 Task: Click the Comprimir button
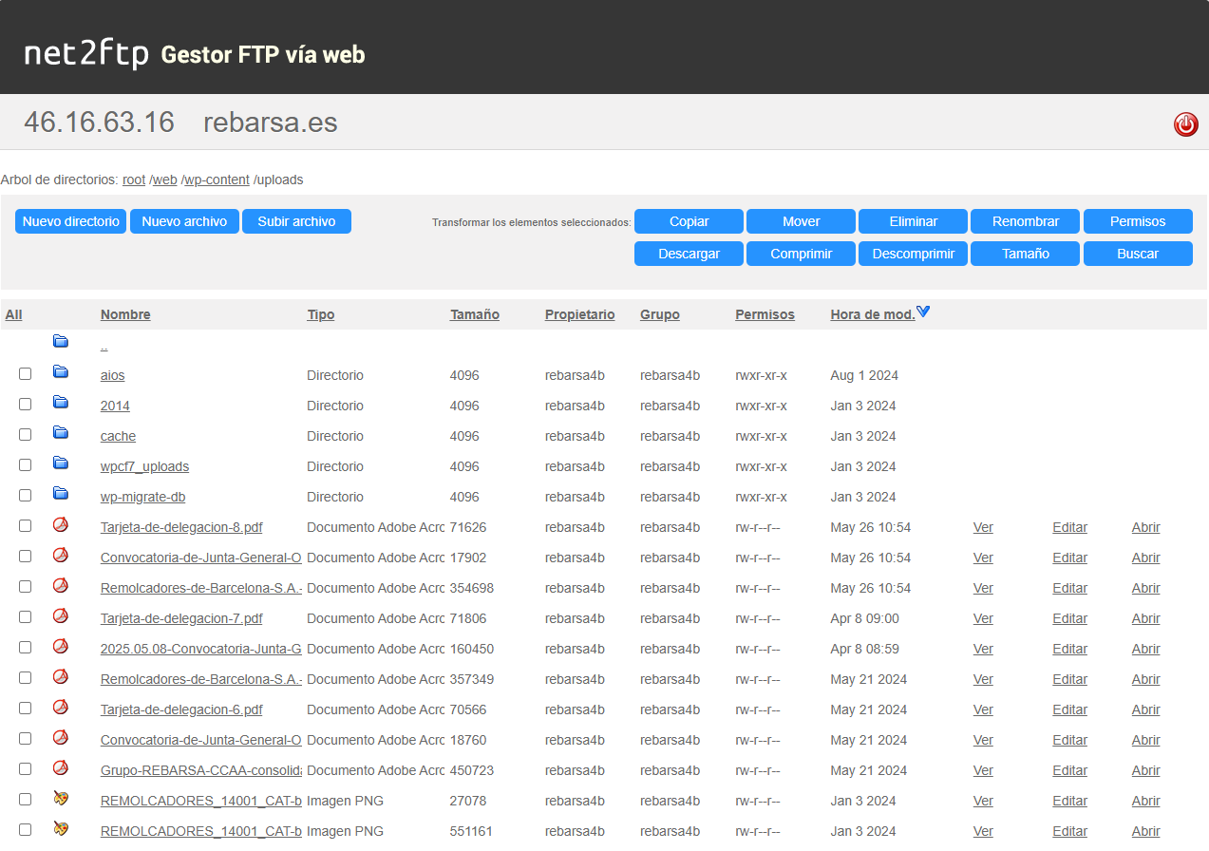point(801,254)
